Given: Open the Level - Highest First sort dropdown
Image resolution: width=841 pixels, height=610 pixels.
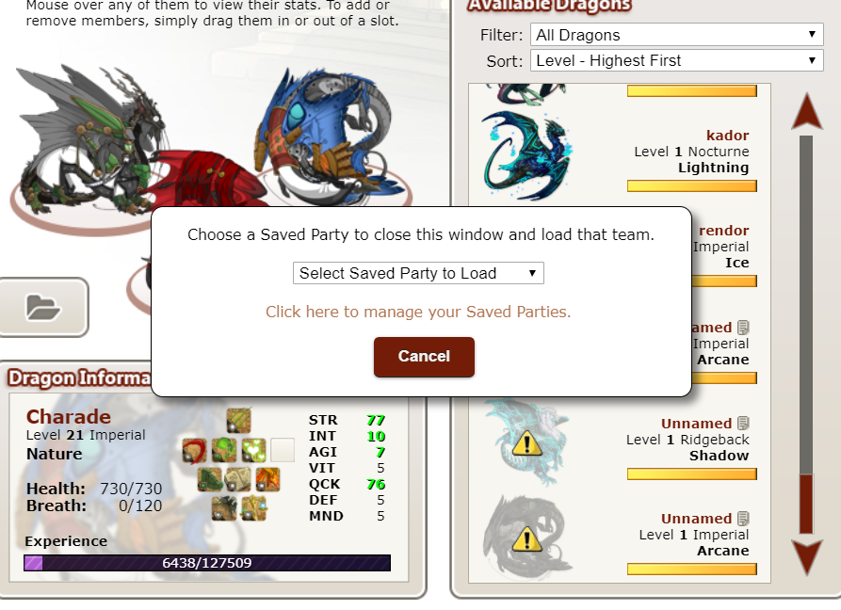Looking at the screenshot, I should point(677,60).
